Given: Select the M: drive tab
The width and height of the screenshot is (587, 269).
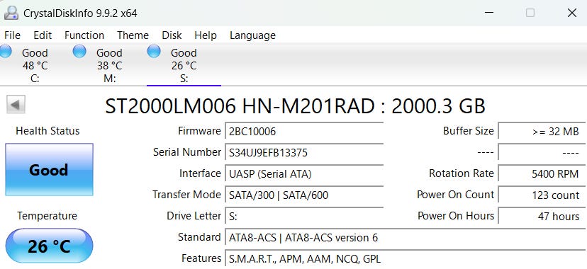Looking at the screenshot, I should (109, 65).
